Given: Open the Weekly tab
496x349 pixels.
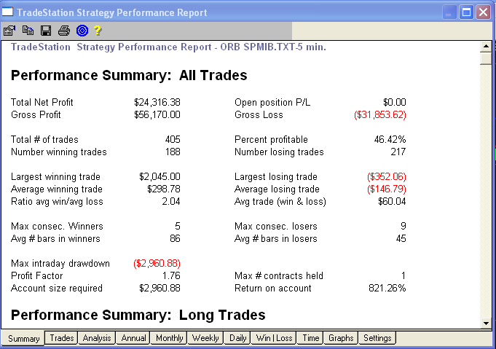Looking at the screenshot, I should (205, 338).
